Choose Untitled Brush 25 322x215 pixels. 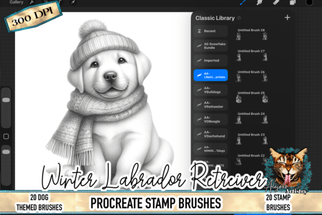coord(251,97)
